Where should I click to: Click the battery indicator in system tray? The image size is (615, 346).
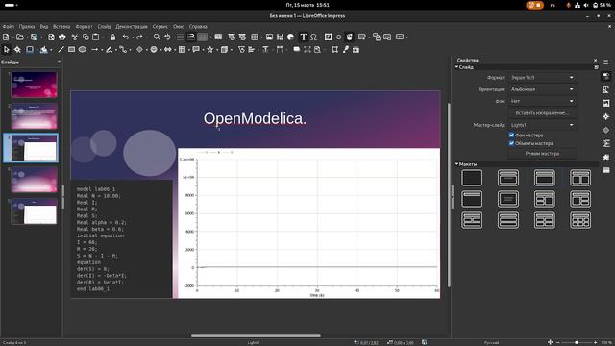click(x=603, y=5)
